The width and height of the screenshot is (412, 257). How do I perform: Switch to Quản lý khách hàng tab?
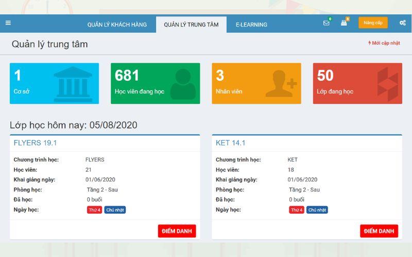117,25
